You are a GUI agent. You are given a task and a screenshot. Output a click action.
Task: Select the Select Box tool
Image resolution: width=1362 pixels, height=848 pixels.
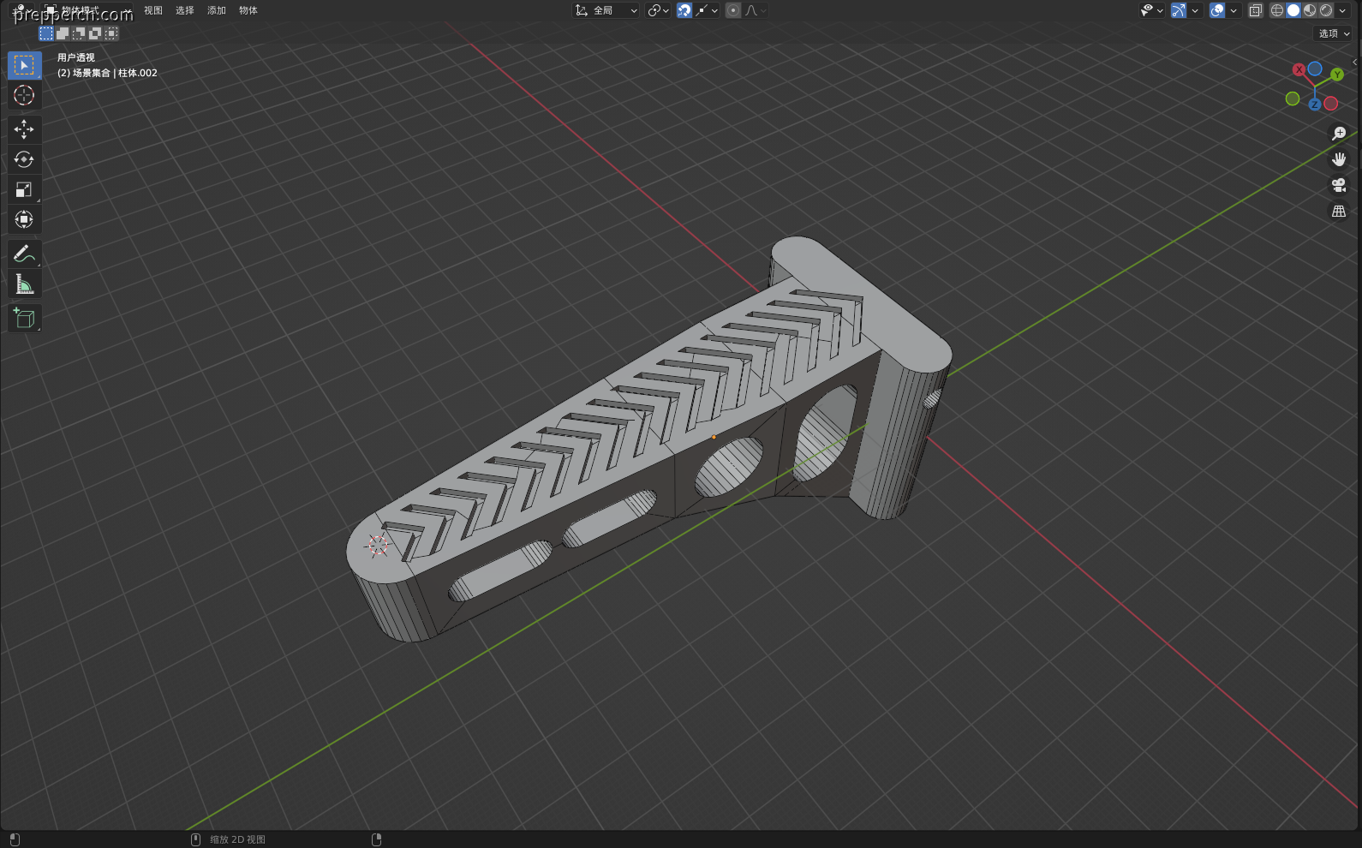[24, 65]
